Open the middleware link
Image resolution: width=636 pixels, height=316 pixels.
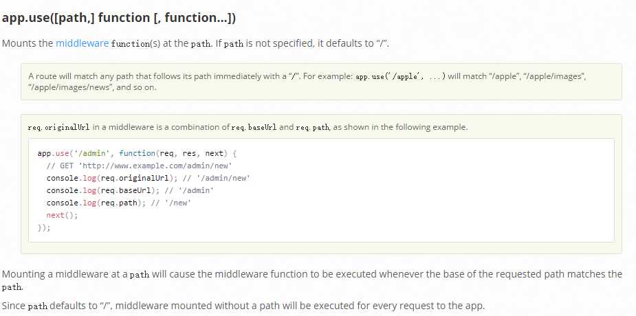tap(82, 43)
